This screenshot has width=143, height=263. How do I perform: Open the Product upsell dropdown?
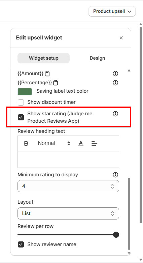[x=112, y=11]
